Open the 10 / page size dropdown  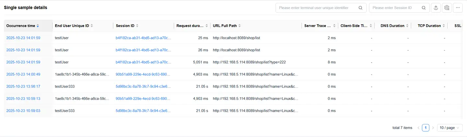click(x=449, y=128)
